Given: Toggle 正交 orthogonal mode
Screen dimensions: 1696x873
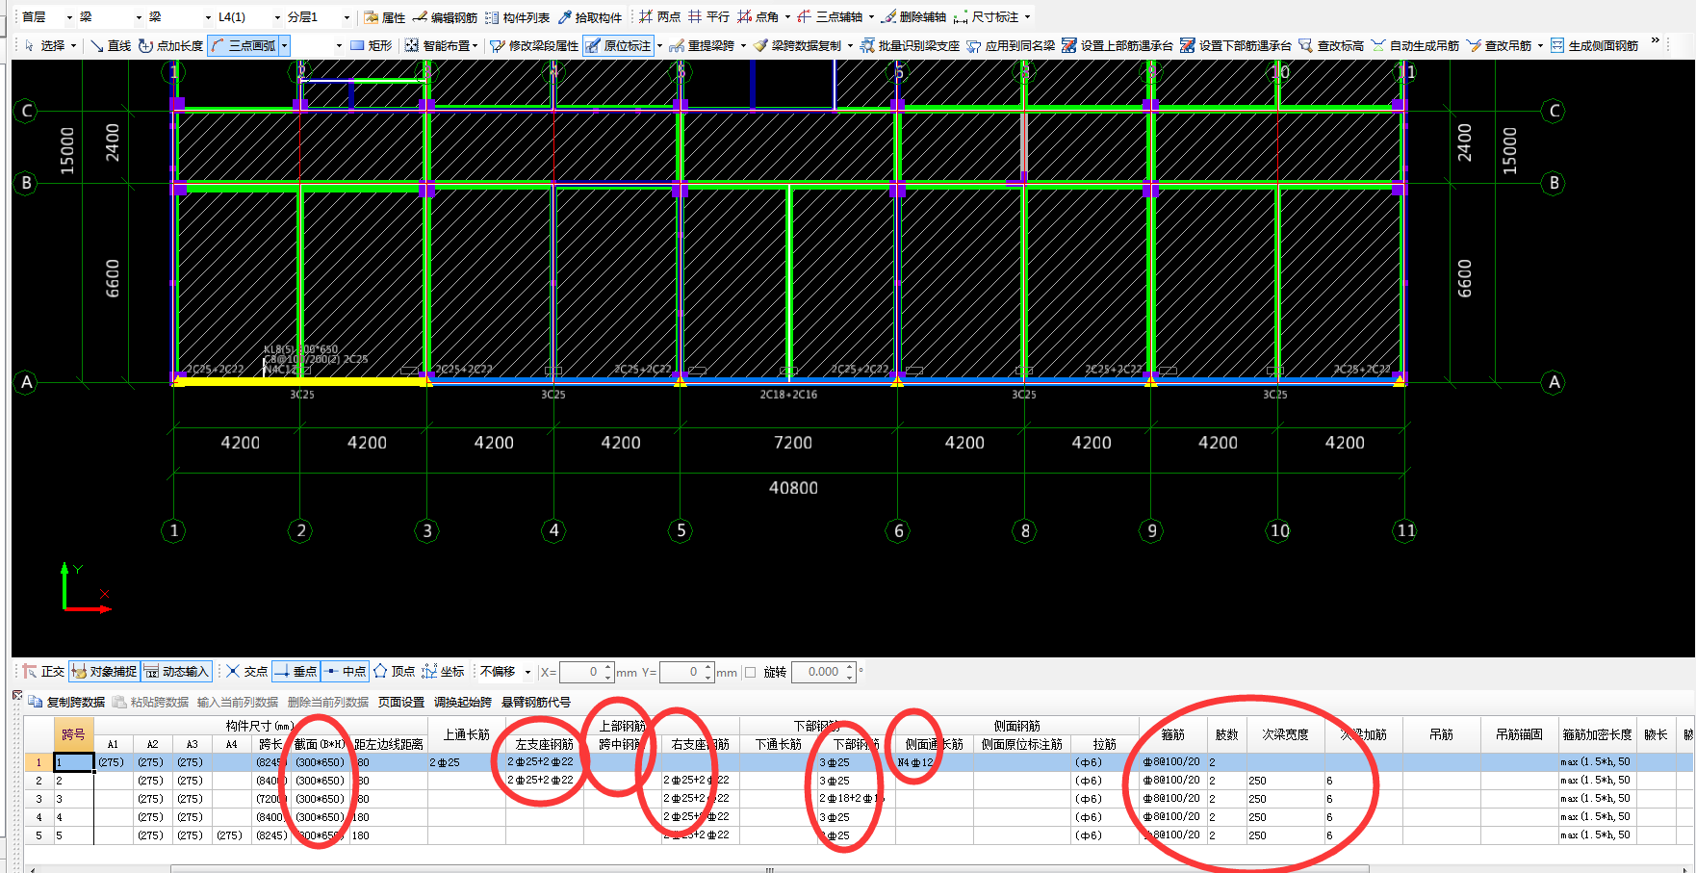Looking at the screenshot, I should 43,672.
